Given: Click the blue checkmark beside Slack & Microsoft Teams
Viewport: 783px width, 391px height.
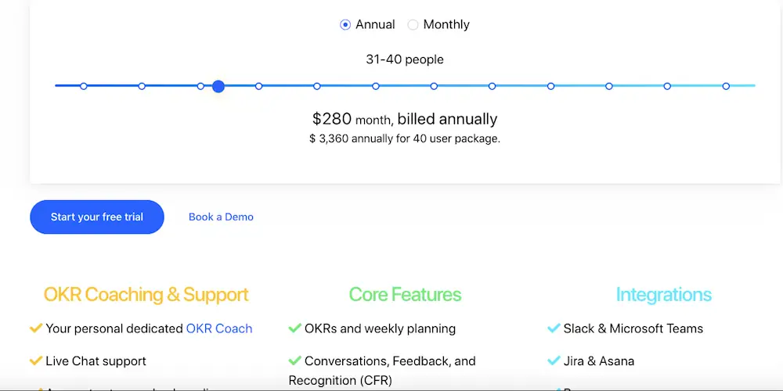Looking at the screenshot, I should (x=554, y=328).
